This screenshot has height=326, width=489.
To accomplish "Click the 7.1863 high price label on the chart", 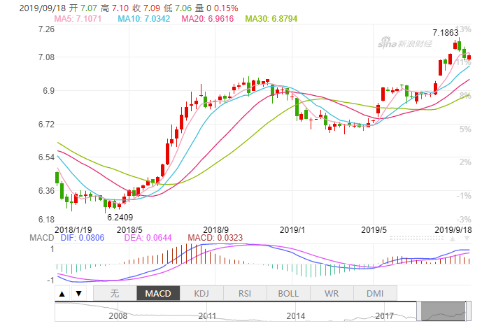I will point(445,33).
